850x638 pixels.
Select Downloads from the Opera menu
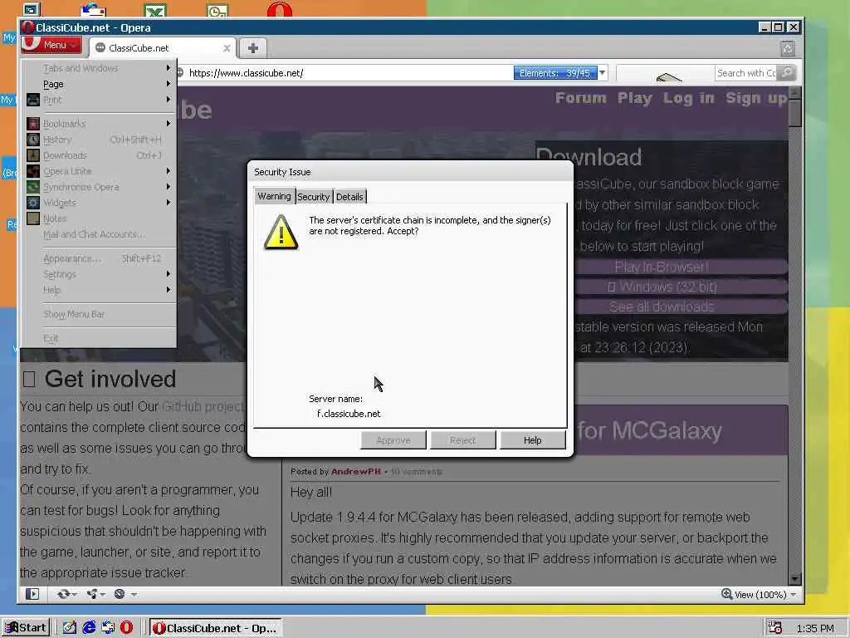100,155
